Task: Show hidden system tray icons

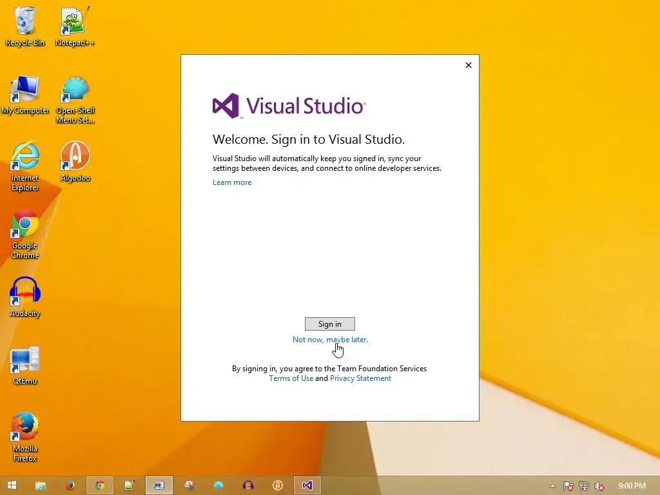Action: click(x=552, y=486)
